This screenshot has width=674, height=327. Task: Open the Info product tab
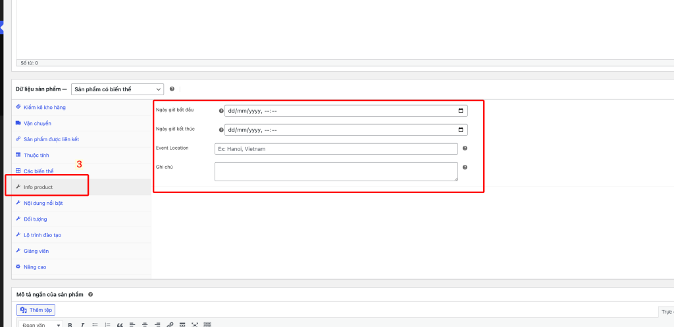pos(38,187)
